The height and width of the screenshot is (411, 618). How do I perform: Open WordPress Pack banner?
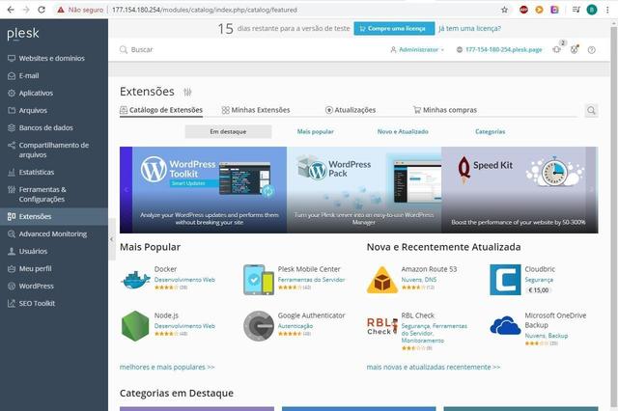[x=364, y=190]
